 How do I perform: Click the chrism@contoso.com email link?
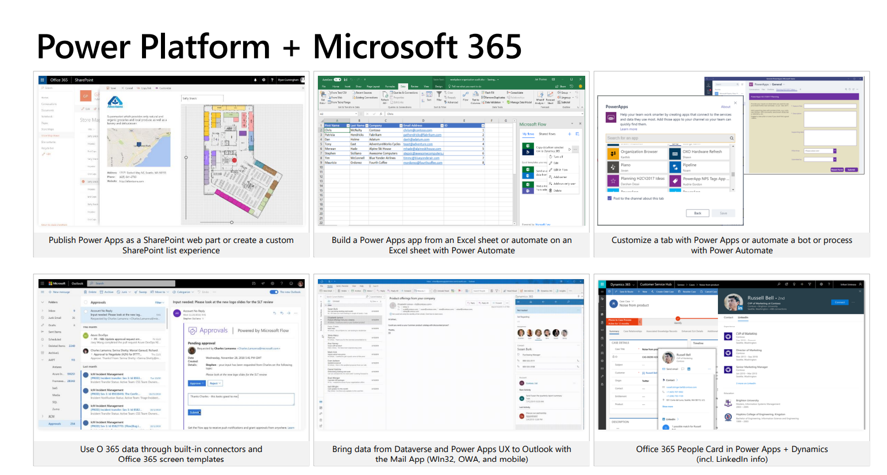417,130
